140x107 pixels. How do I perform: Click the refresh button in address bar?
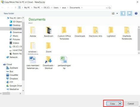click(x=110, y=8)
